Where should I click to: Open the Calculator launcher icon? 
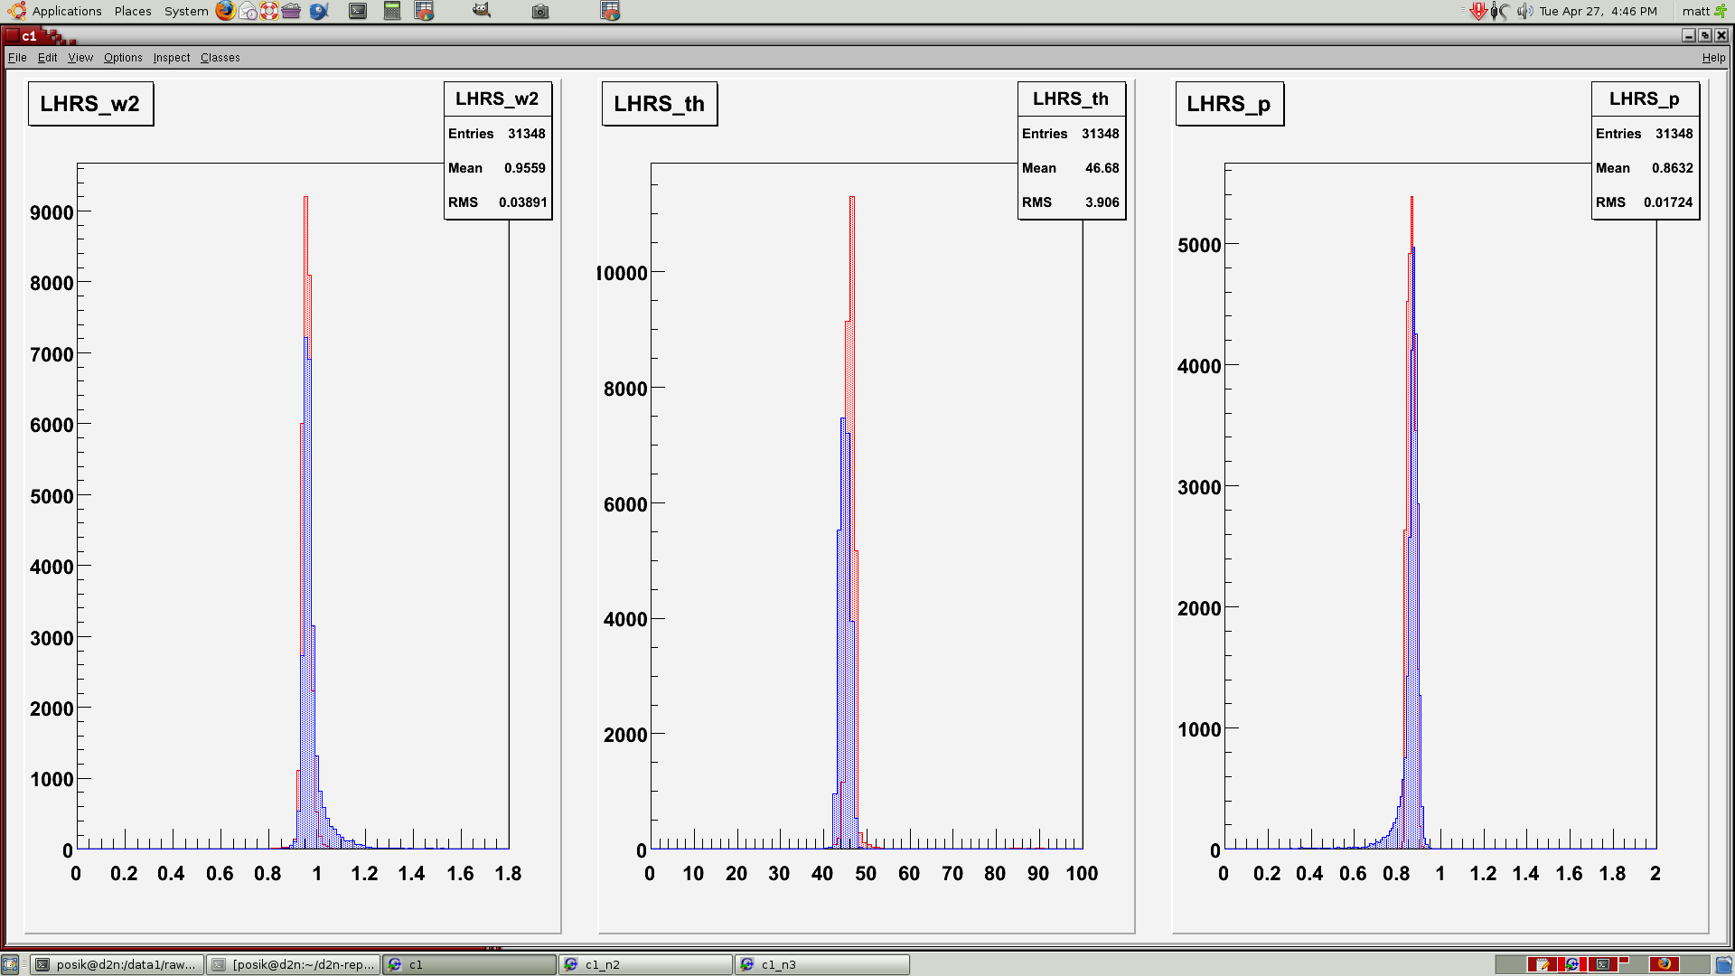pyautogui.click(x=392, y=11)
